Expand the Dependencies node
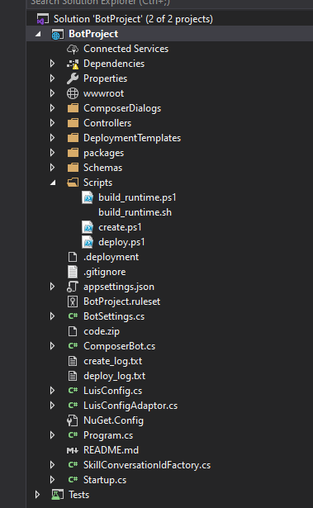This screenshot has width=313, height=508. [53, 64]
